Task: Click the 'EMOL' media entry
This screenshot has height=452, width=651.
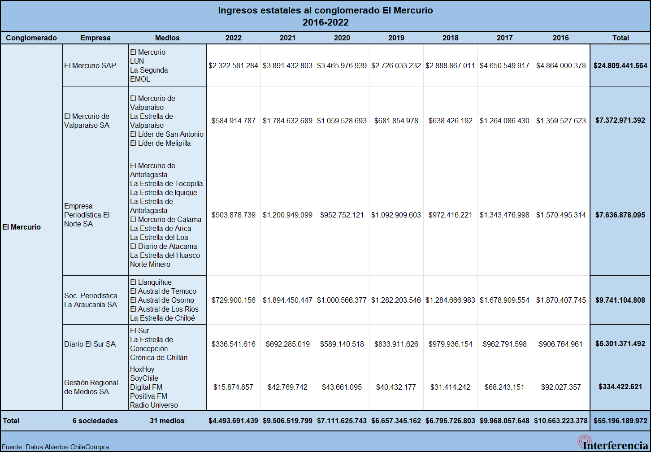Action: click(140, 79)
